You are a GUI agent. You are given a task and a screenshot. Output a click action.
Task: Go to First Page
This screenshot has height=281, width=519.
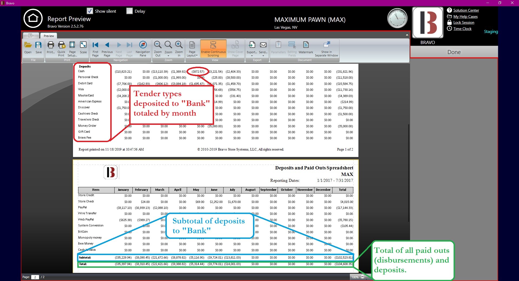click(x=95, y=49)
